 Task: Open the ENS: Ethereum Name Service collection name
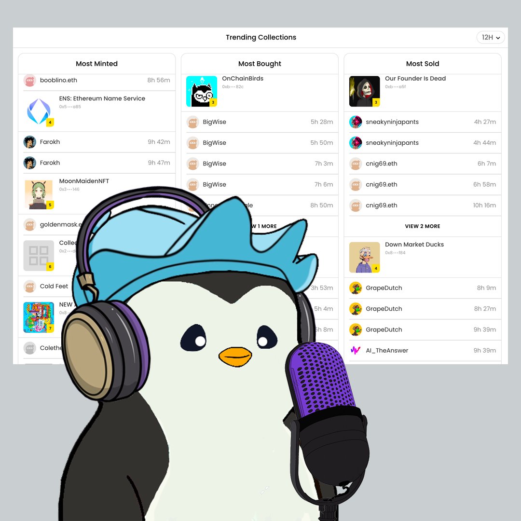[102, 98]
